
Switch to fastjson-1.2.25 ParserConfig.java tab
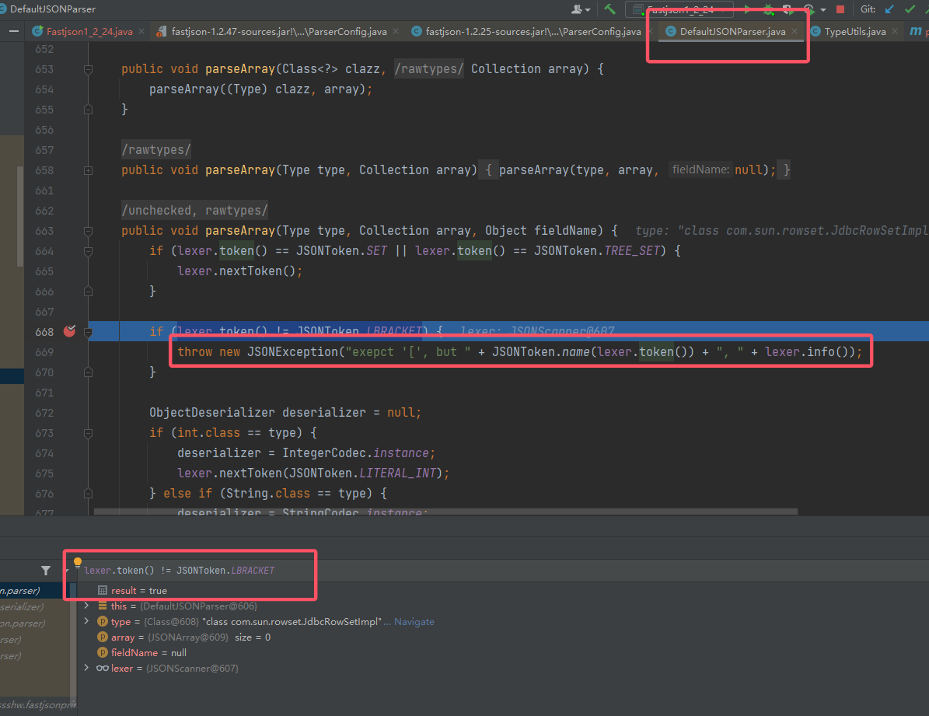[533, 31]
